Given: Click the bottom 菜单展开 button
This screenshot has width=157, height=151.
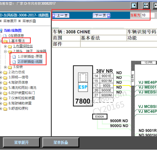Looking at the screenshot, I should [21, 142].
